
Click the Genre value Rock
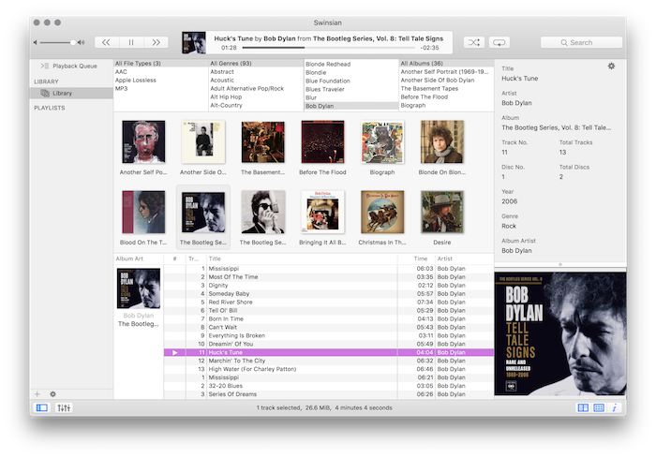point(509,226)
